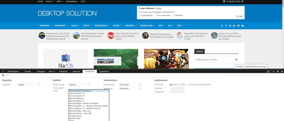Click the search icon in Cerca box
The width and height of the screenshot is (284, 121).
[236, 60]
